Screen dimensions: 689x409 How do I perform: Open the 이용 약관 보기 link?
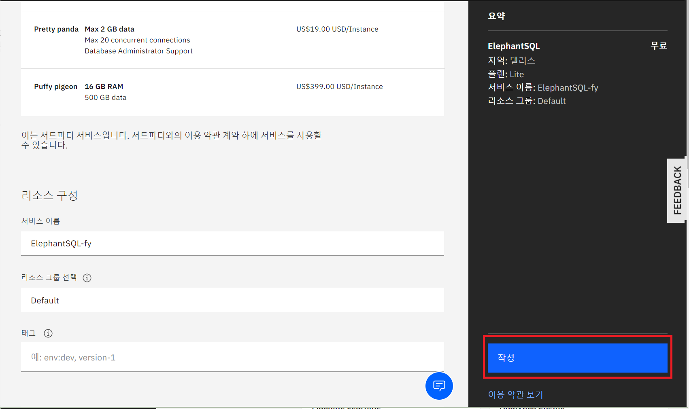[515, 394]
